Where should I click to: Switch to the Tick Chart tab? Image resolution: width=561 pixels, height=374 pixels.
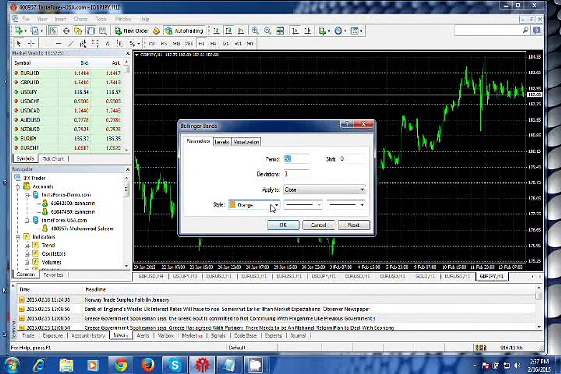pos(53,158)
